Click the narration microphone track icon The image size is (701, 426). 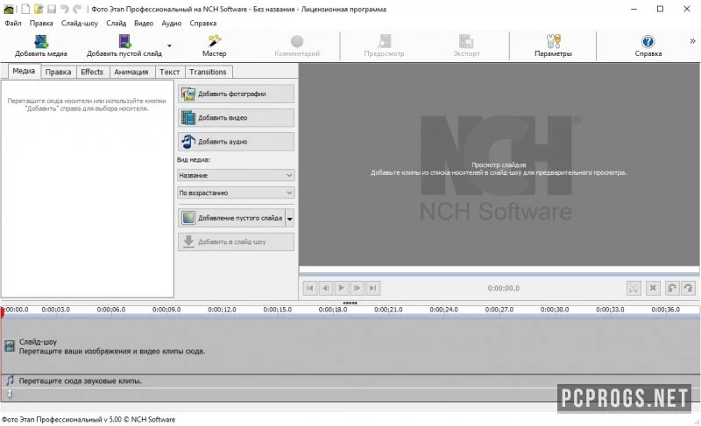(x=10, y=394)
